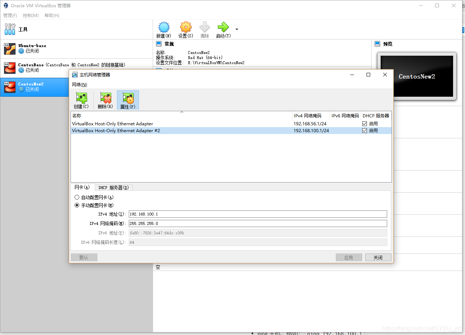This screenshot has width=465, height=335.
Task: Close Host Network Manager with X
Action: point(385,75)
